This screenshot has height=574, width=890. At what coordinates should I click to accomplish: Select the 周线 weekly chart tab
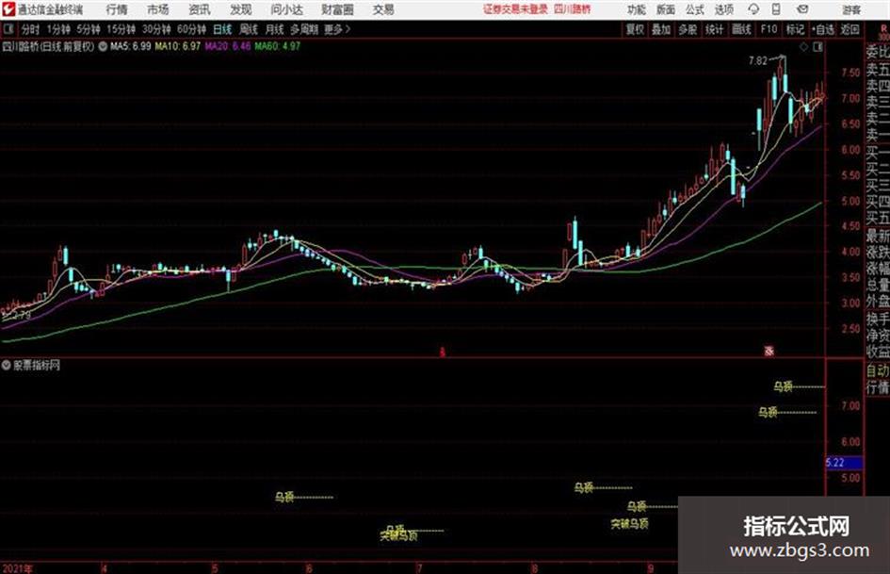[x=249, y=29]
